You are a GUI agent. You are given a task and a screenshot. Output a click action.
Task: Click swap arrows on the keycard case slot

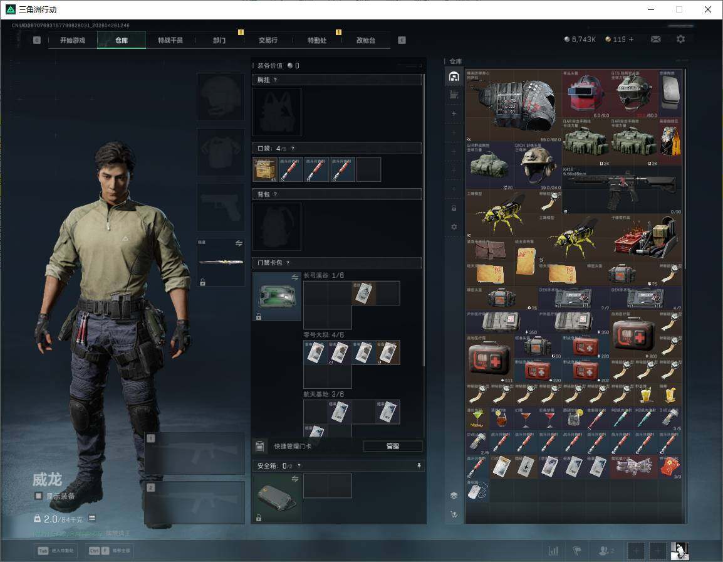pyautogui.click(x=295, y=277)
